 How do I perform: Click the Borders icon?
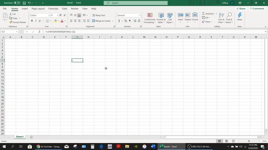(x=47, y=21)
